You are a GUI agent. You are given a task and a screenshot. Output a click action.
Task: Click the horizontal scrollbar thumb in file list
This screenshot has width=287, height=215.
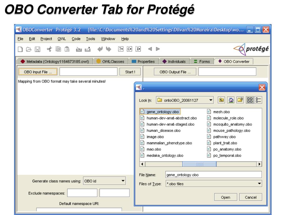coord(199,164)
